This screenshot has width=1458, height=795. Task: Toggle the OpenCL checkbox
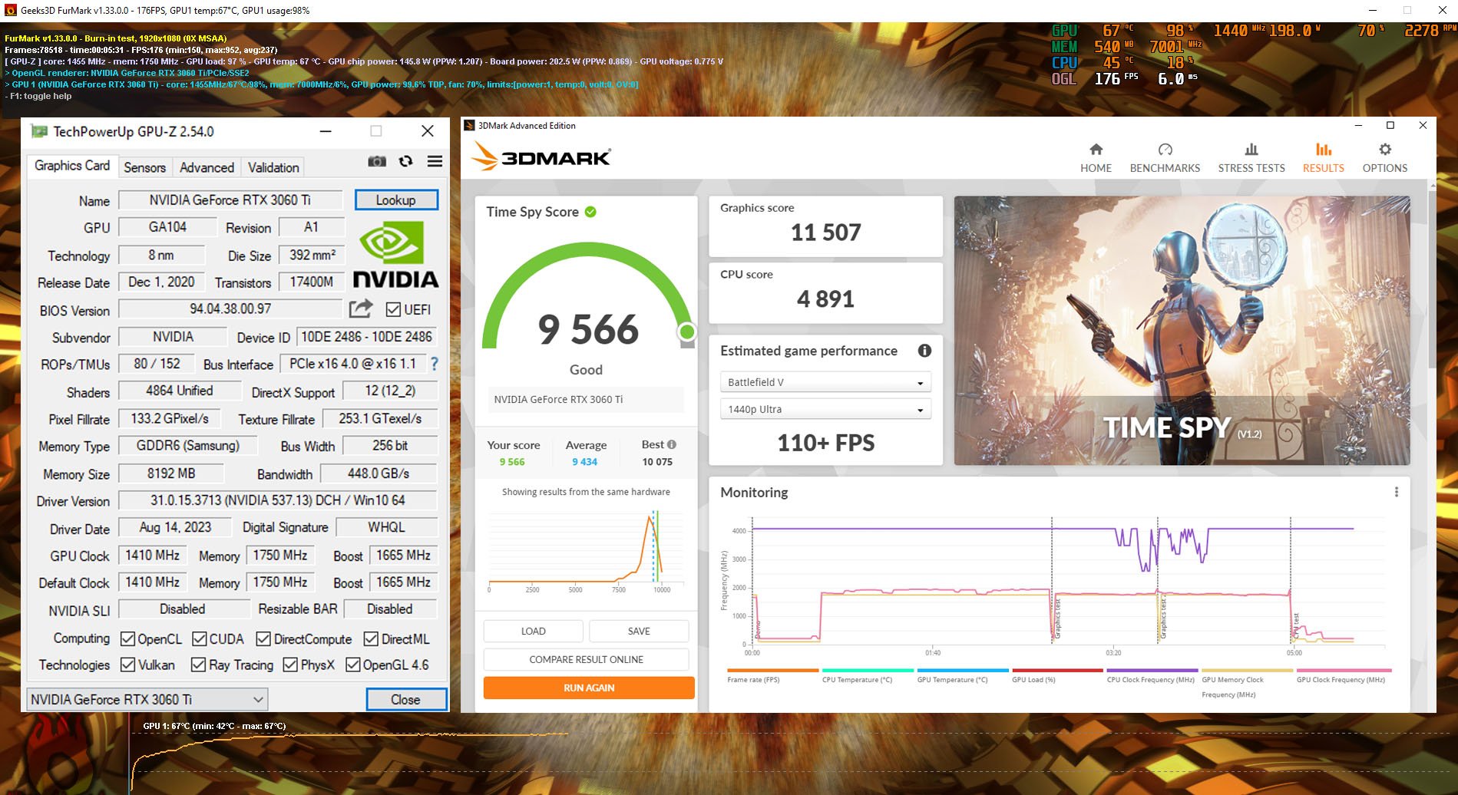tap(127, 638)
